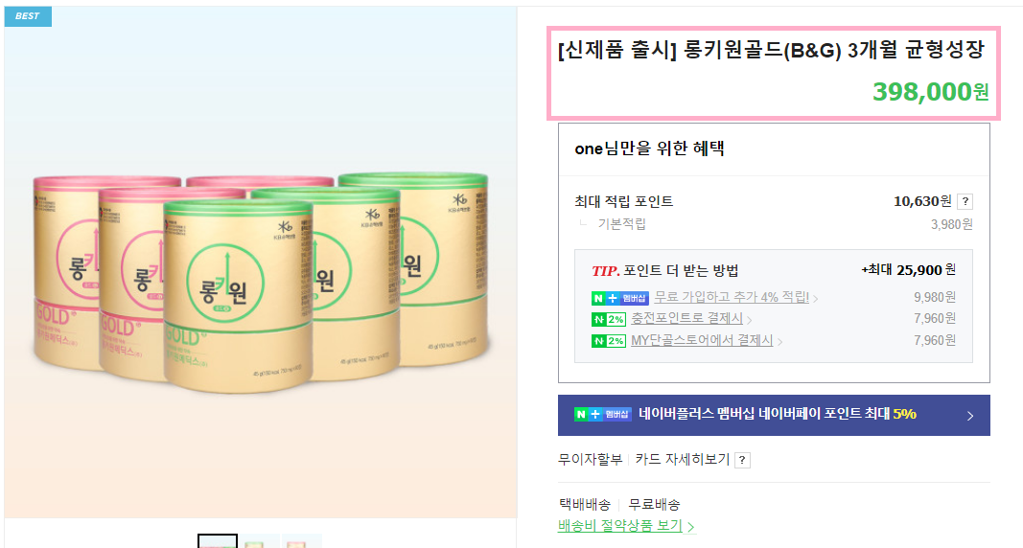Open 배송비 절약상품 보기 link
1023x548 pixels.
[619, 526]
